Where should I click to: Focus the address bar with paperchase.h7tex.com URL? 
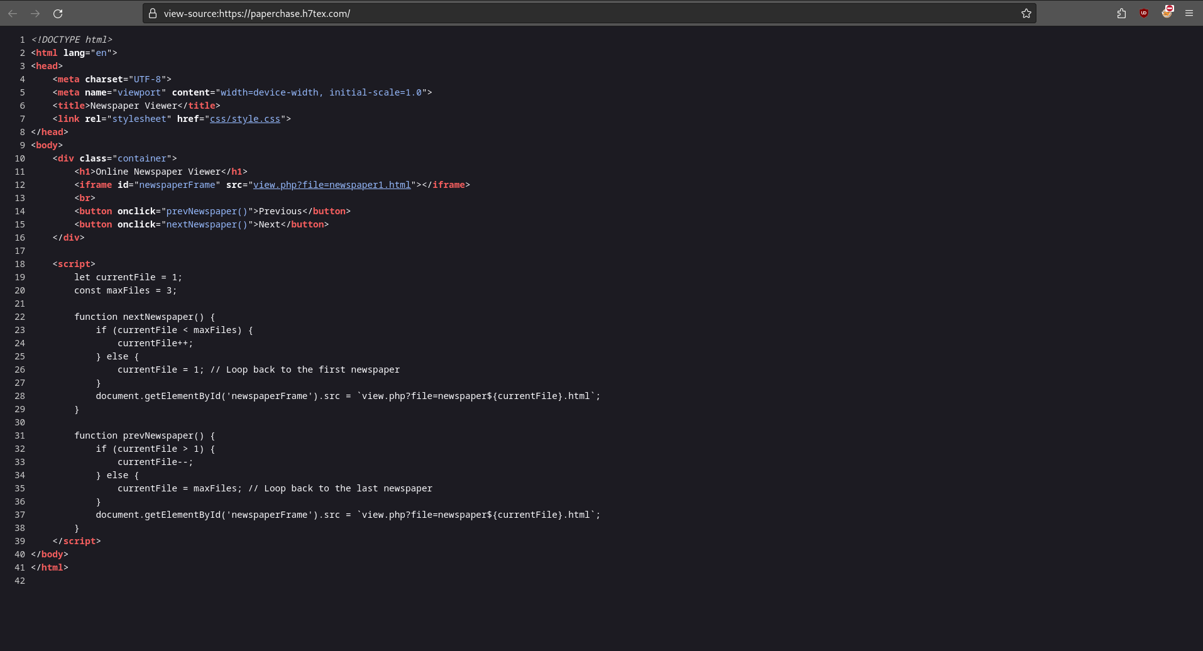point(566,13)
